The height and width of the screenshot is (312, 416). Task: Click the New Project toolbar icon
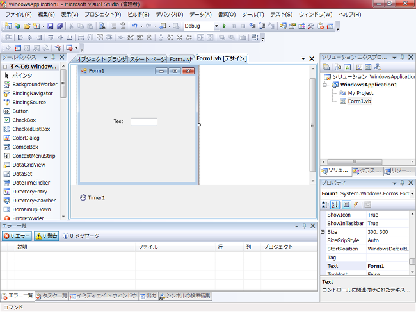[x=8, y=26]
